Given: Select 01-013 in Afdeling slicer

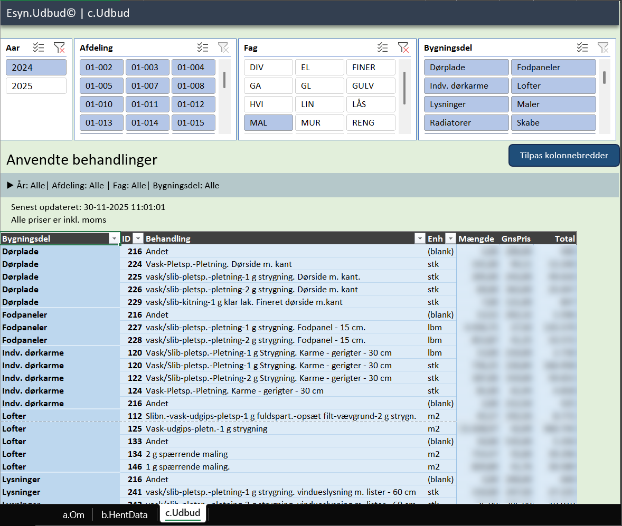Looking at the screenshot, I should (x=101, y=122).
